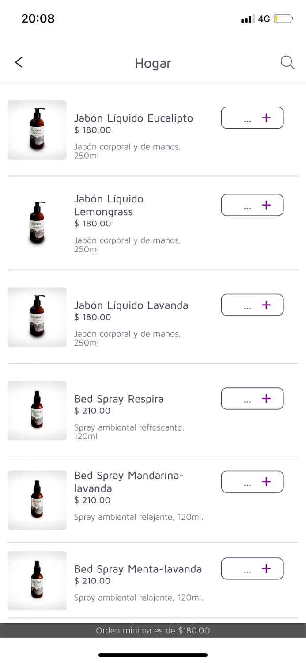Screen dimensions: 306x663
Task: Tap the Bed Spray Respira product photo
Action: 37,411
